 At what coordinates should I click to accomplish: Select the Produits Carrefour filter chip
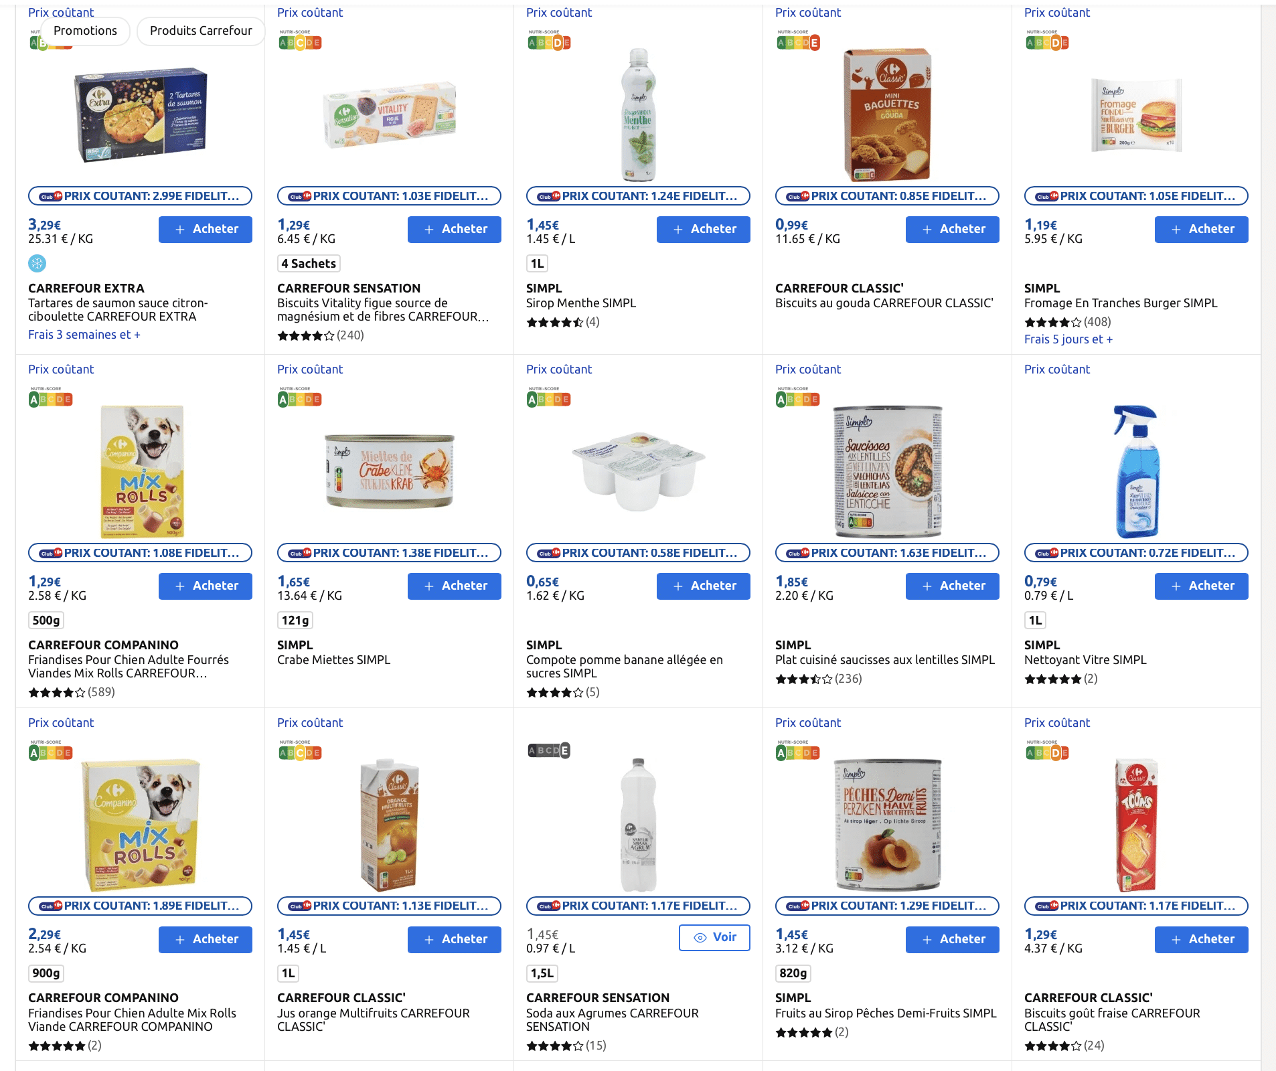click(201, 31)
